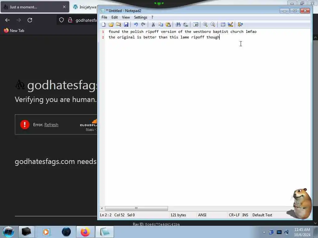Show hidden system tray icons arrow
The width and height of the screenshot is (318, 238).
(x=264, y=232)
